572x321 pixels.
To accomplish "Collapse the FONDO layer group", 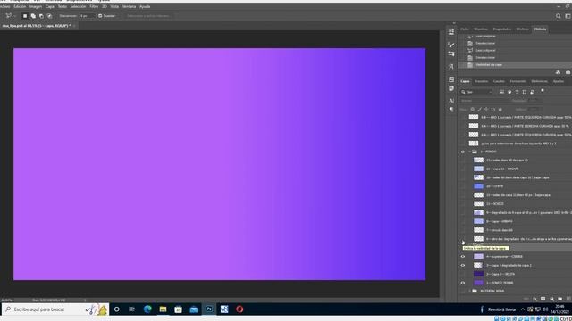I will tap(469, 152).
